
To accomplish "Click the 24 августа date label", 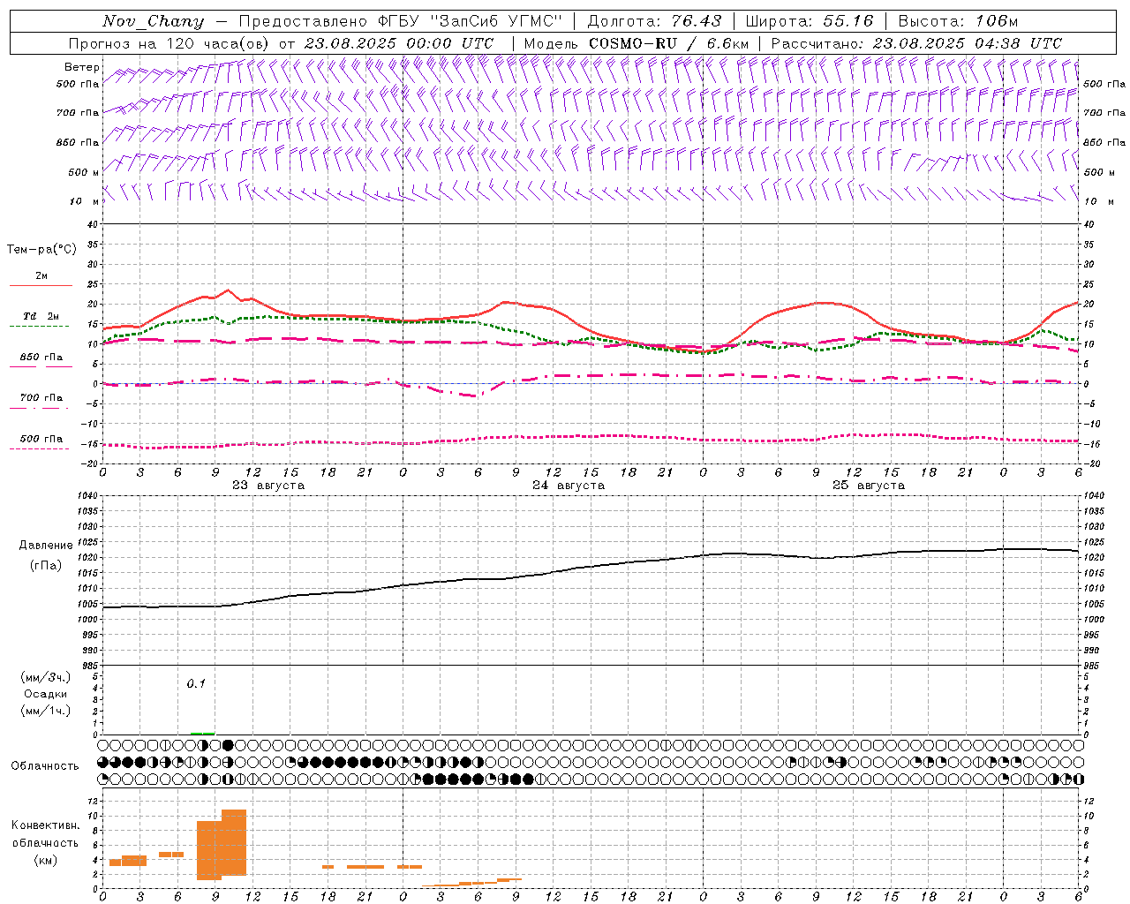I will (x=569, y=486).
